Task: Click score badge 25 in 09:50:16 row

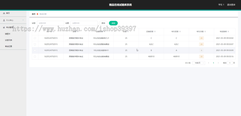Action: (x=201, y=57)
